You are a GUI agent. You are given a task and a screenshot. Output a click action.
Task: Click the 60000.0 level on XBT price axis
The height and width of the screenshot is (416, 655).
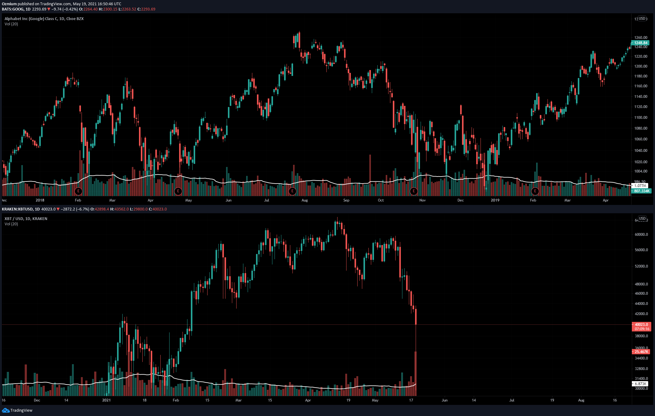(x=641, y=234)
